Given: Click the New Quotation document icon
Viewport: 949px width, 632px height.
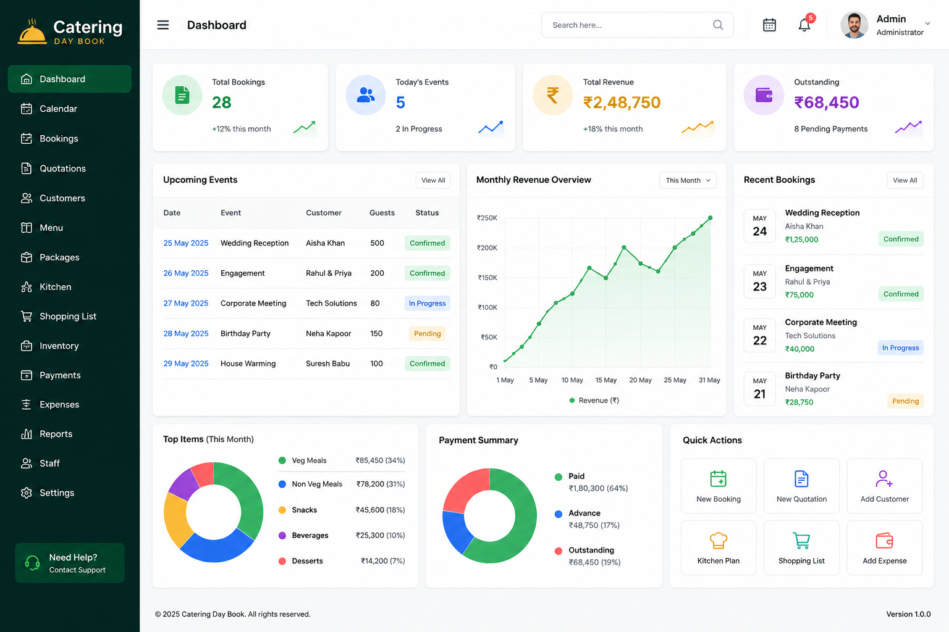Looking at the screenshot, I should tap(801, 479).
